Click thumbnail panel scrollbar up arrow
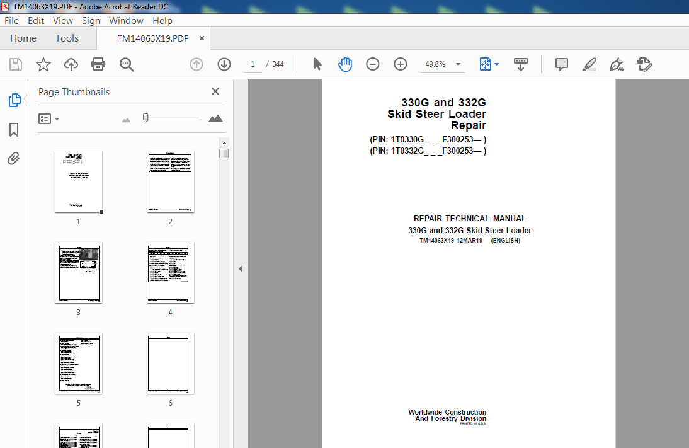Screen dimensions: 689x448 pyautogui.click(x=224, y=143)
